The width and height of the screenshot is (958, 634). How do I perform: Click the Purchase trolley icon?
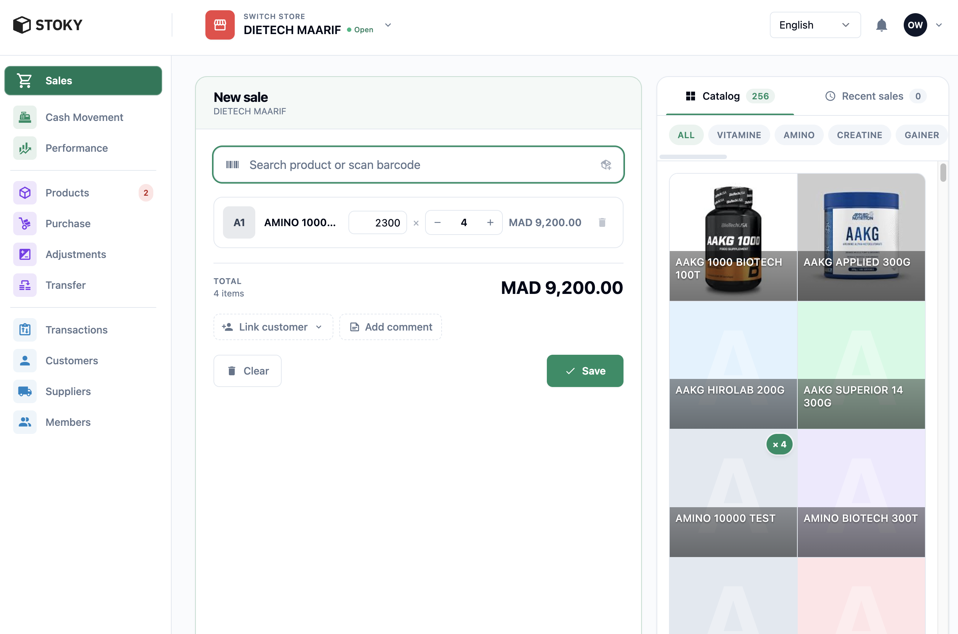point(25,223)
